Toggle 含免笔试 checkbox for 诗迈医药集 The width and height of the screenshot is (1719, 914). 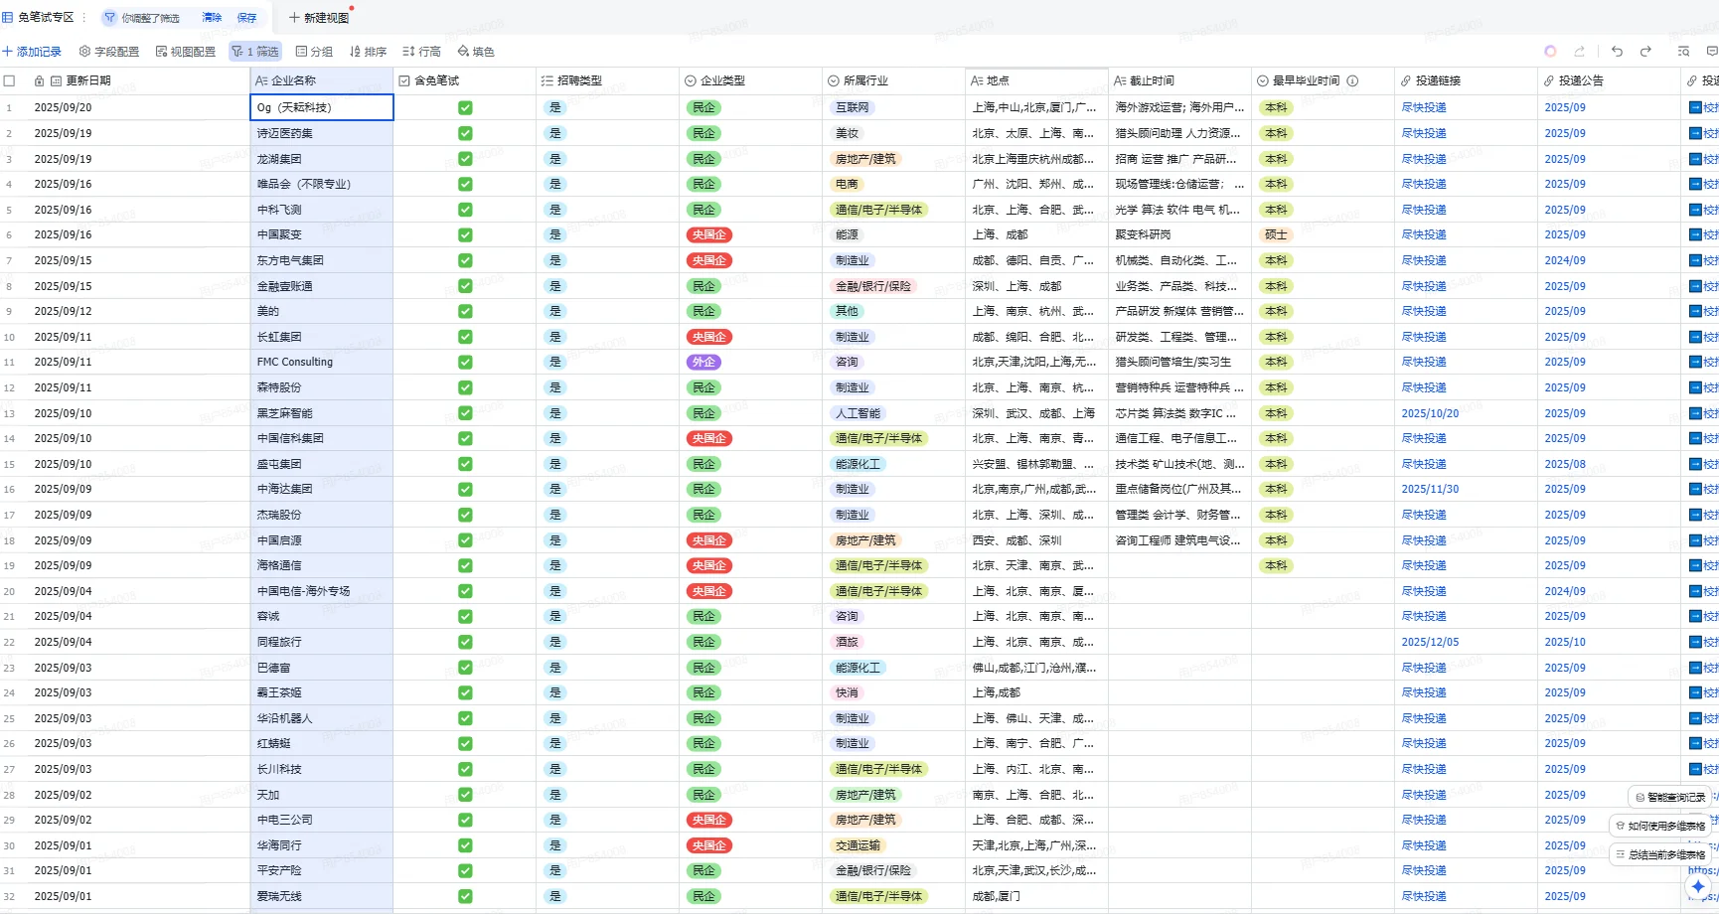tap(465, 133)
